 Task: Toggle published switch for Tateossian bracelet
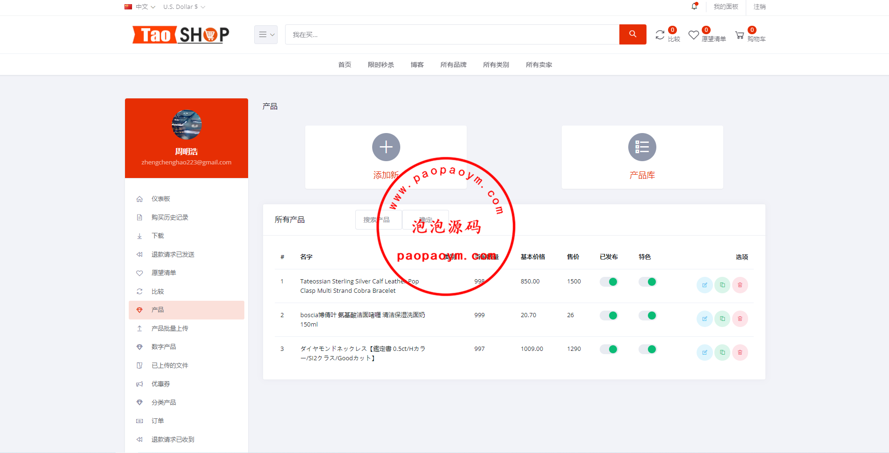coord(609,282)
